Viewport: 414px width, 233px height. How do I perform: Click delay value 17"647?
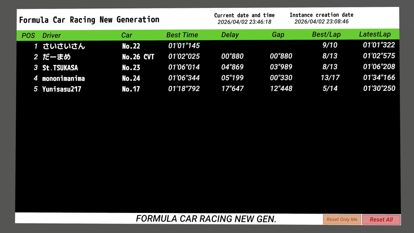pos(233,89)
